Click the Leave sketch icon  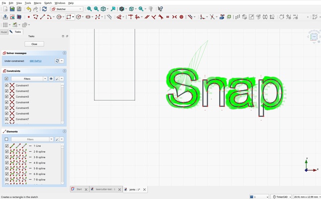tap(5, 17)
